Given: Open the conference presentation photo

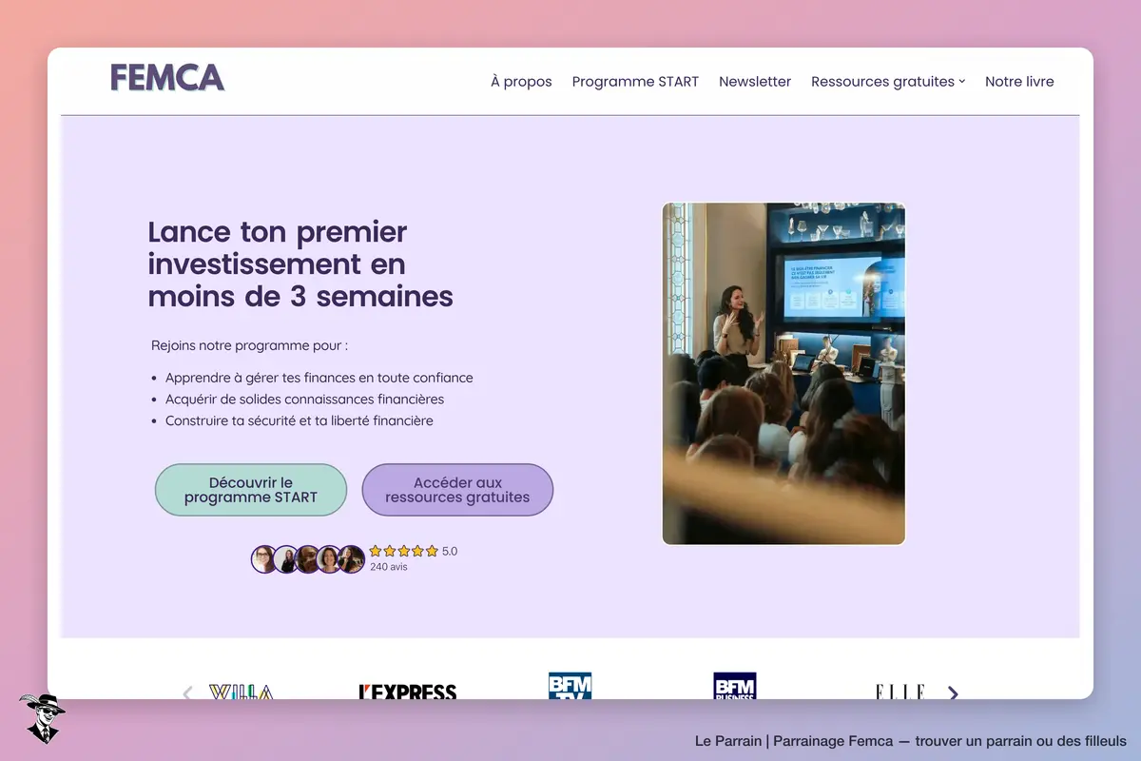Looking at the screenshot, I should click(783, 374).
